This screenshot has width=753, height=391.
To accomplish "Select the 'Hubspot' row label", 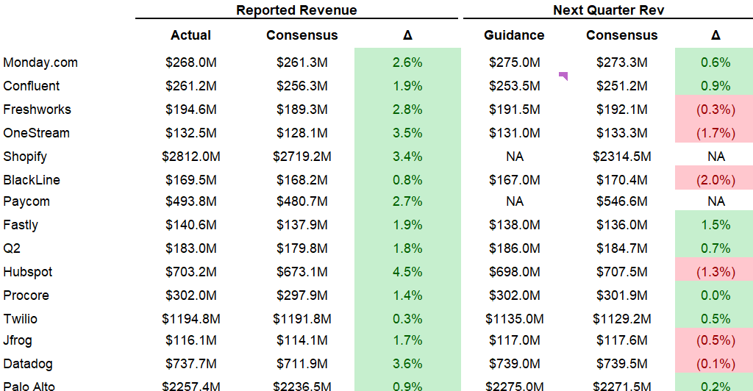I will pos(28,272).
